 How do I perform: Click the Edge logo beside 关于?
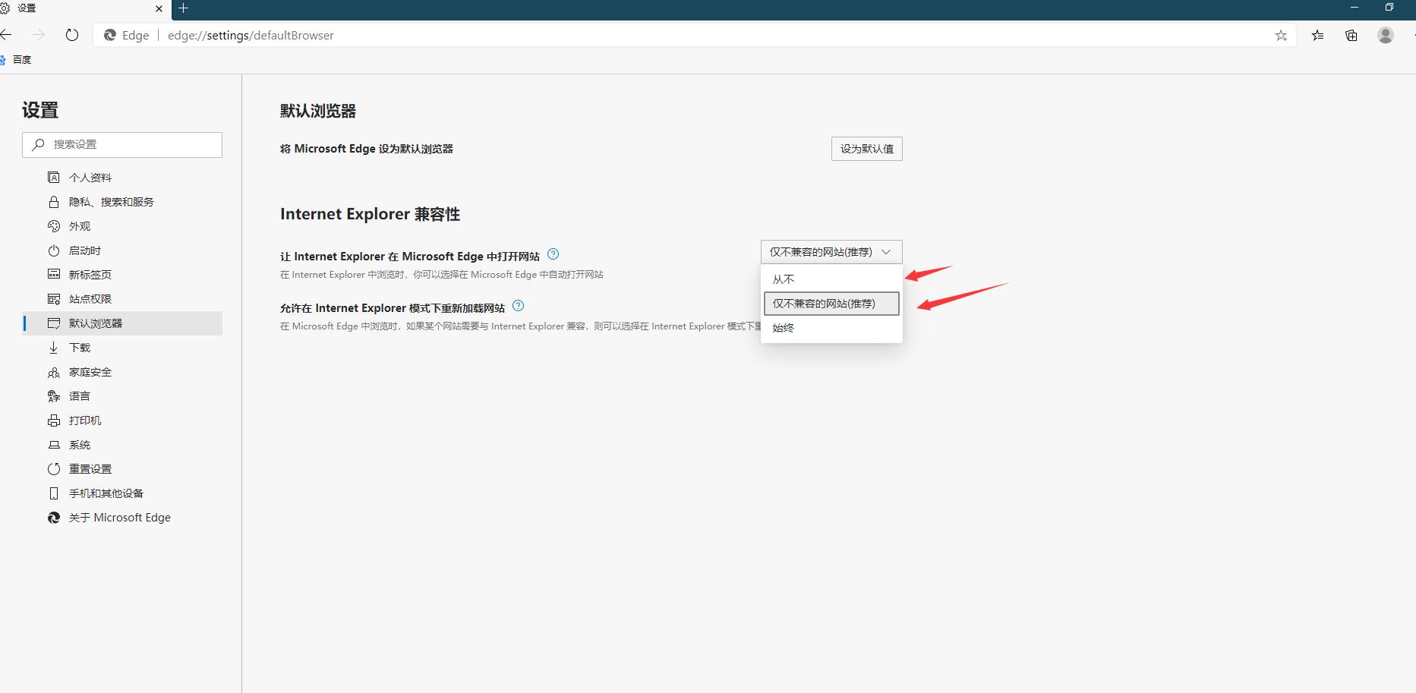point(54,518)
